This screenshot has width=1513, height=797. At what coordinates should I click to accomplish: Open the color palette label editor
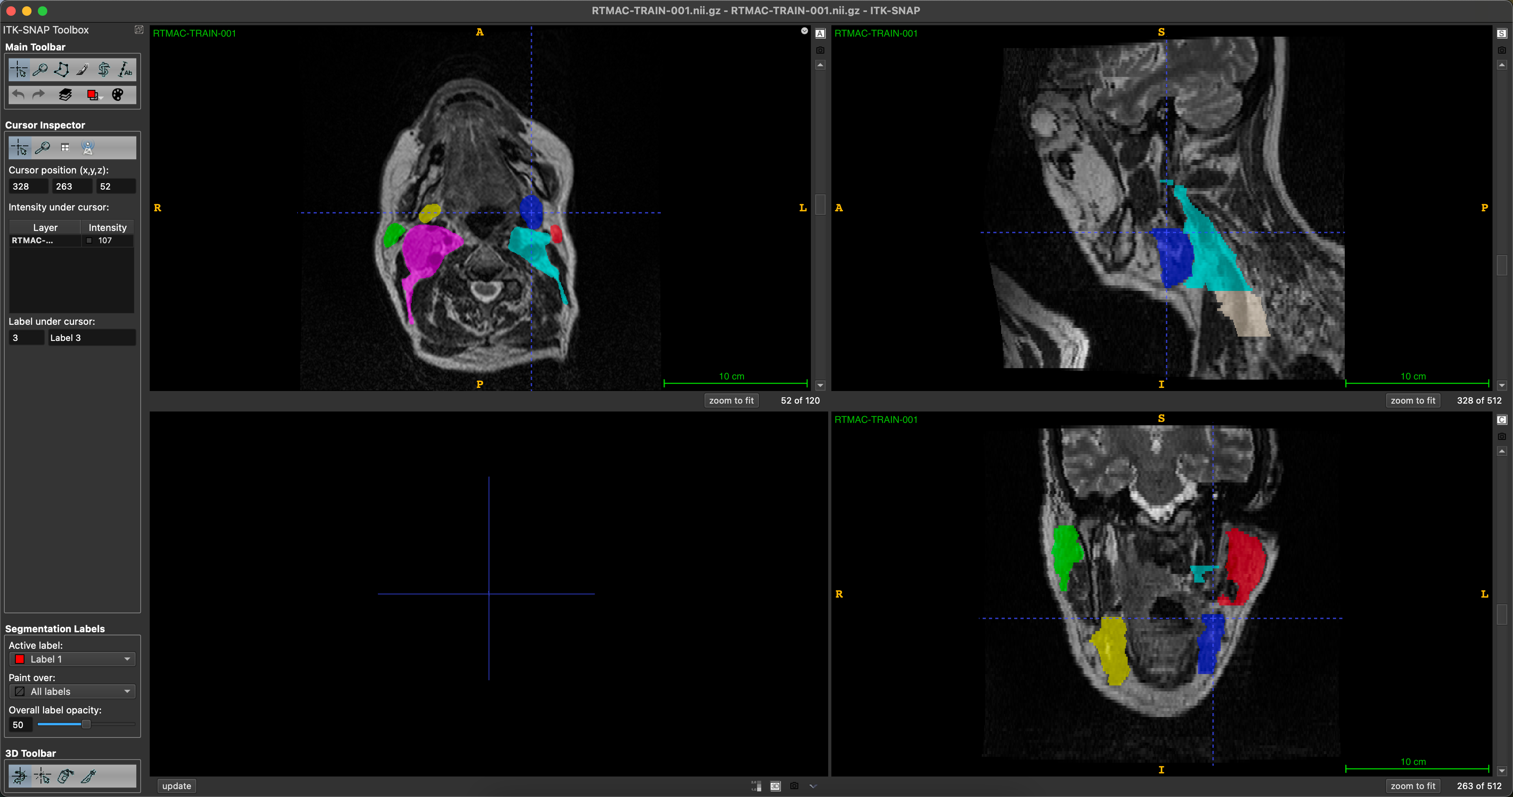point(117,95)
